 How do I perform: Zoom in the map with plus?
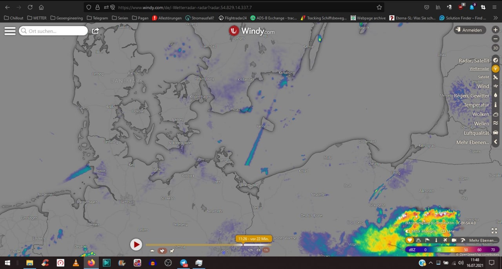496,30
